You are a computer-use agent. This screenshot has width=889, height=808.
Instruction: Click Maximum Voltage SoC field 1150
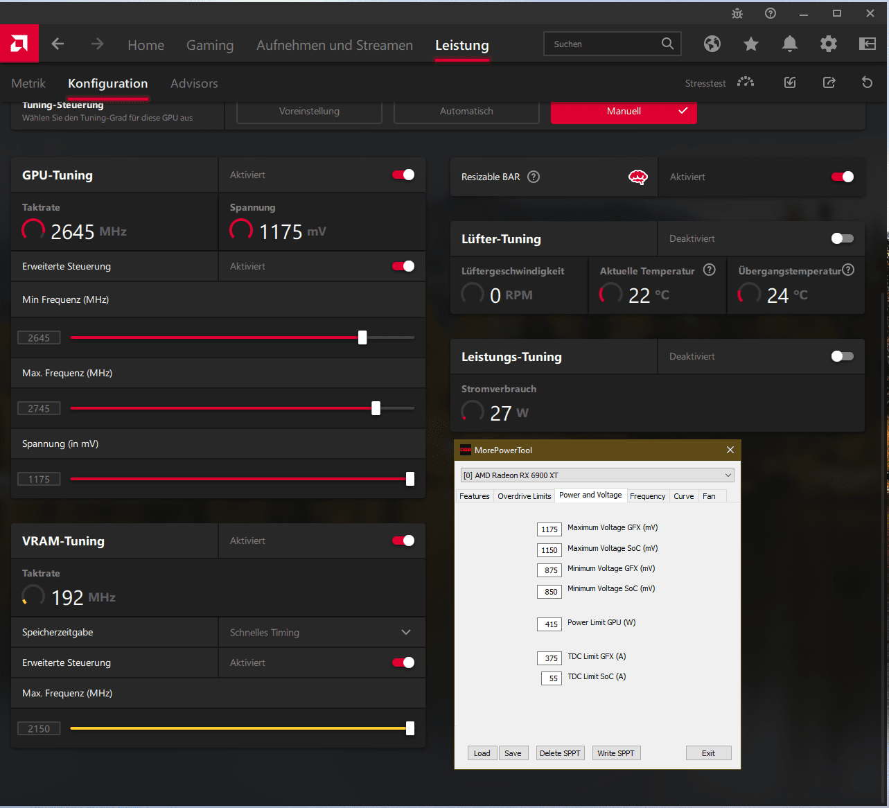(549, 550)
